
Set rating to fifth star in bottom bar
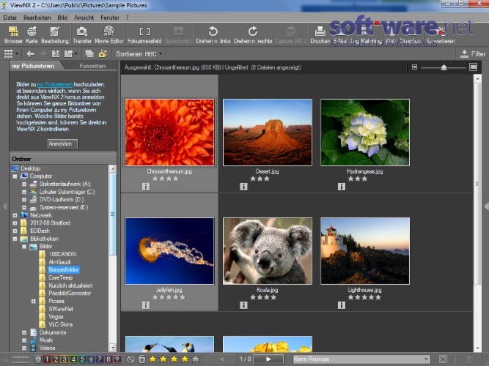click(196, 359)
